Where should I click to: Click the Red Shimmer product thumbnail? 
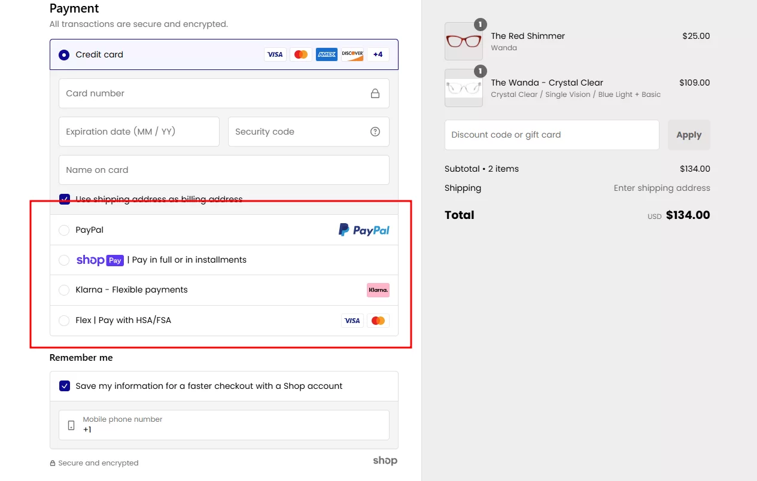[464, 41]
